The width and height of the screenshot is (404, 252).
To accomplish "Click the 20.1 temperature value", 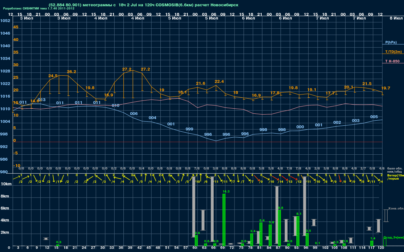I will click(348, 87).
